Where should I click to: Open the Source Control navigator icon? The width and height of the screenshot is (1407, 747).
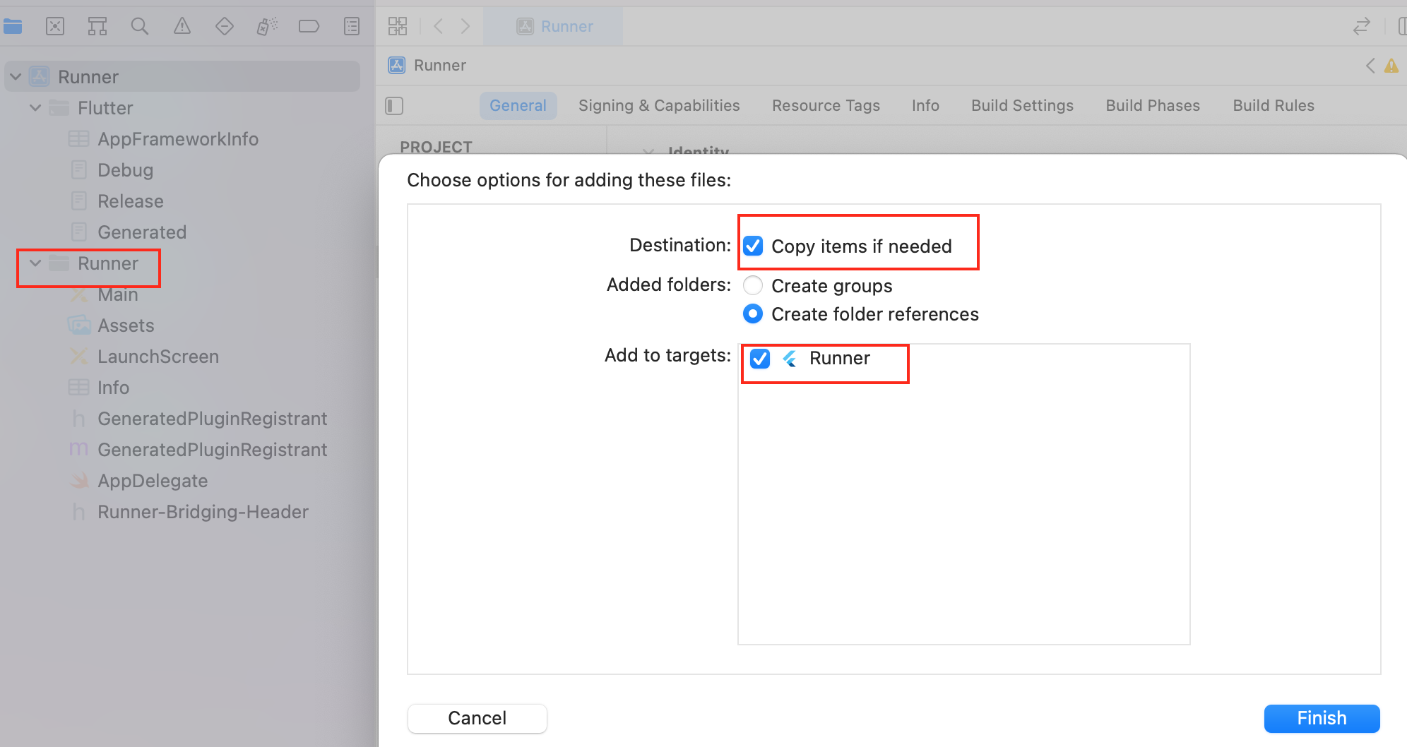55,27
